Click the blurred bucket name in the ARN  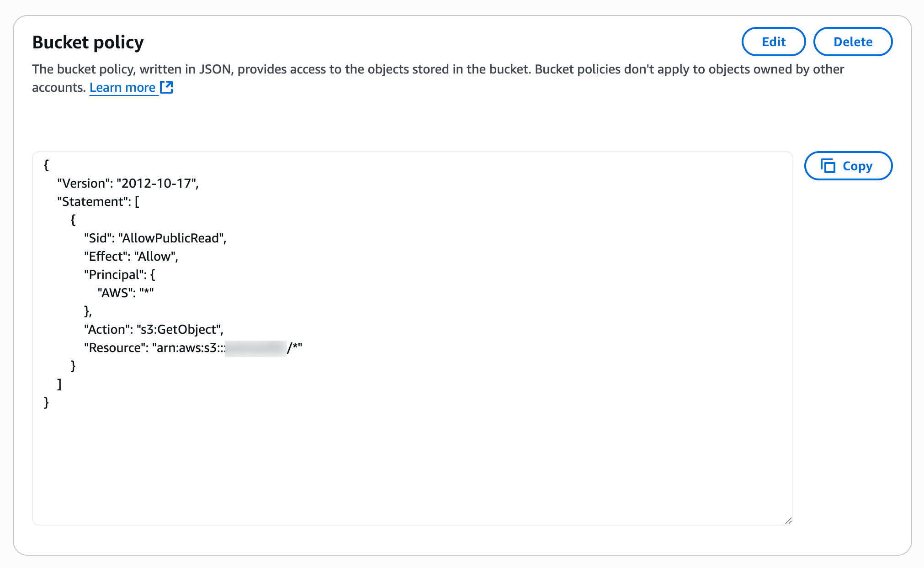(x=256, y=348)
